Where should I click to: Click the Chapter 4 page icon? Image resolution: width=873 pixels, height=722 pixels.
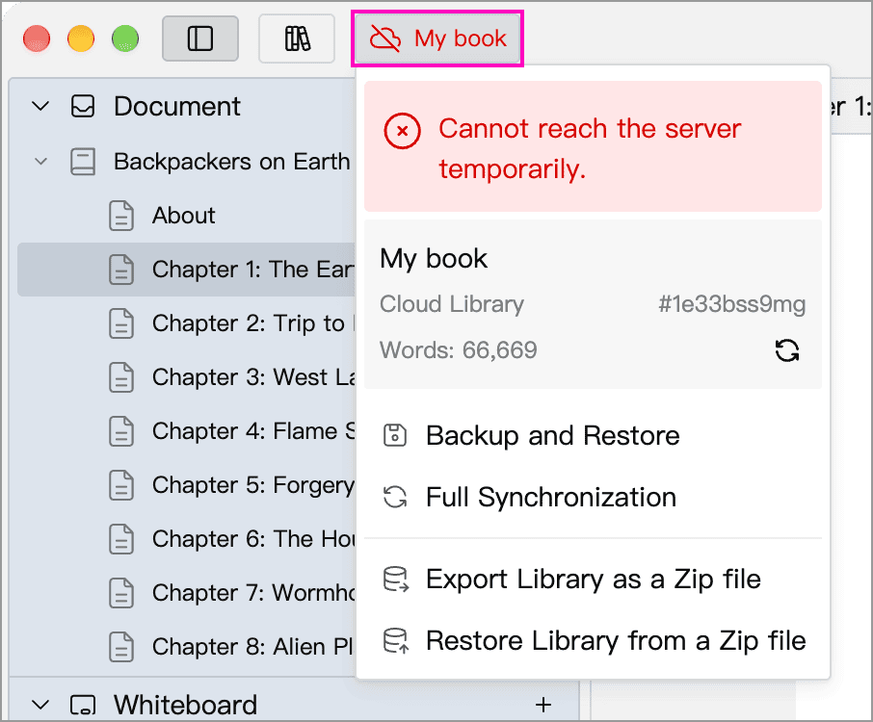(121, 431)
